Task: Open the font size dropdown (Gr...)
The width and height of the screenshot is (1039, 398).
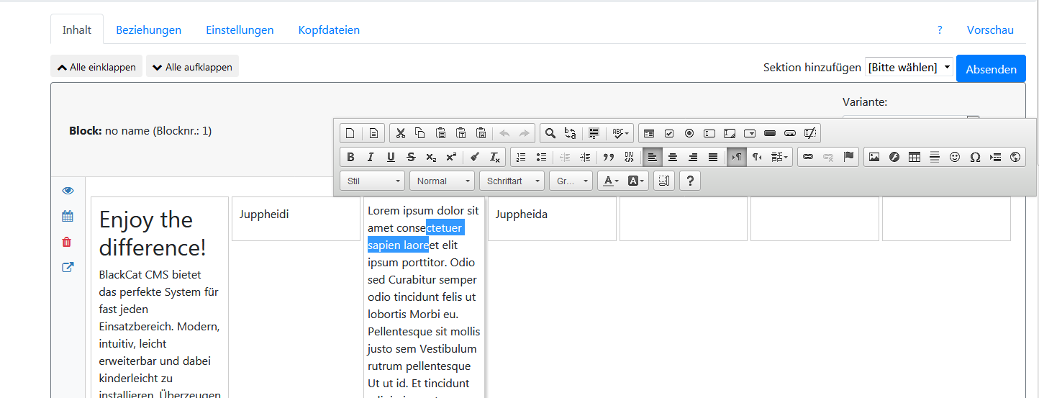Action: pyautogui.click(x=571, y=181)
